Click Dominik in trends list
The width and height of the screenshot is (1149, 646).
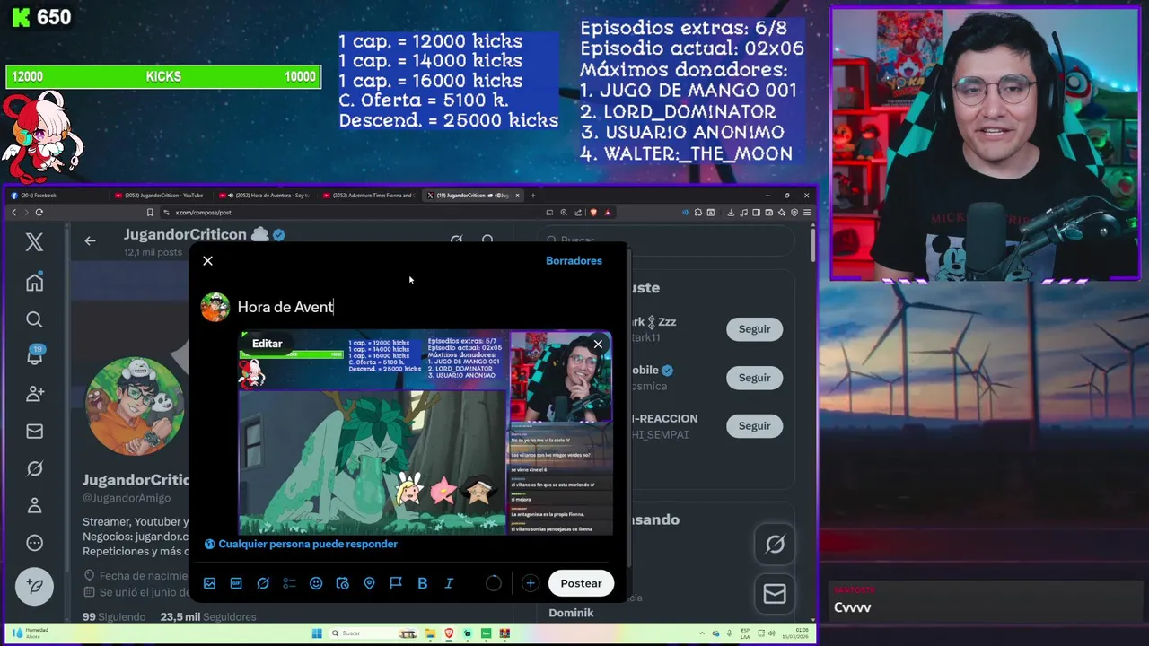pos(571,614)
